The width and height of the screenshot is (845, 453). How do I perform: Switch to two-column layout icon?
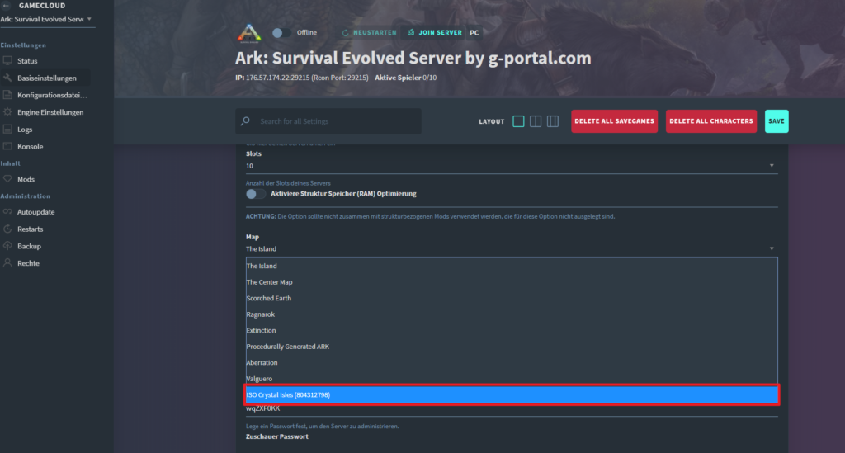click(x=536, y=121)
